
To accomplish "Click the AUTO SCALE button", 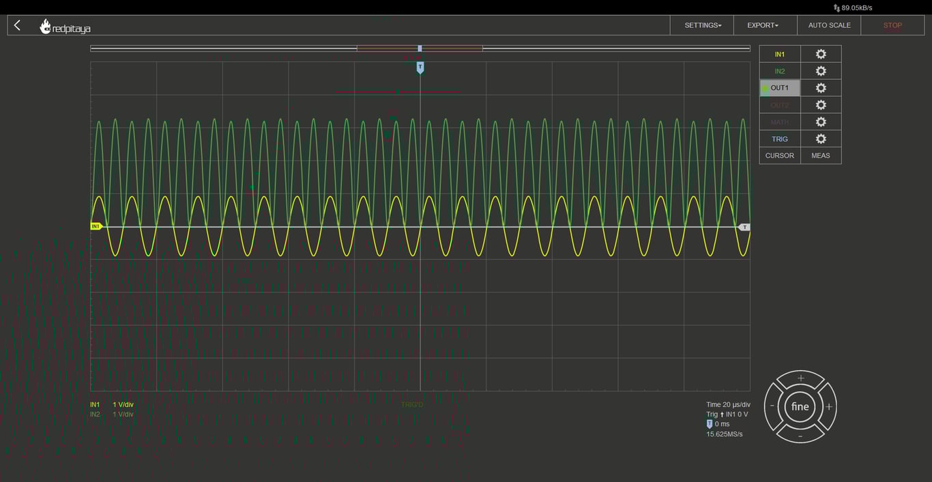I will [829, 25].
